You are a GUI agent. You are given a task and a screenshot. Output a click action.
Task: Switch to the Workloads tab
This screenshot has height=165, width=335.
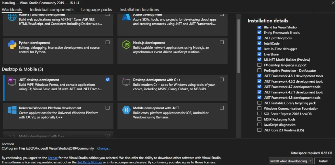tap(12, 10)
